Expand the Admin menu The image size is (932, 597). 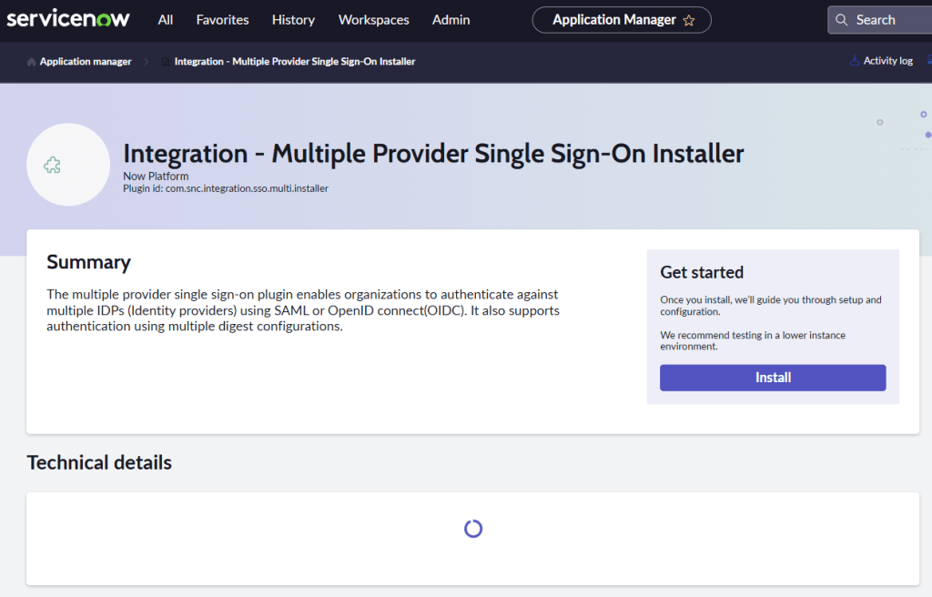click(451, 20)
